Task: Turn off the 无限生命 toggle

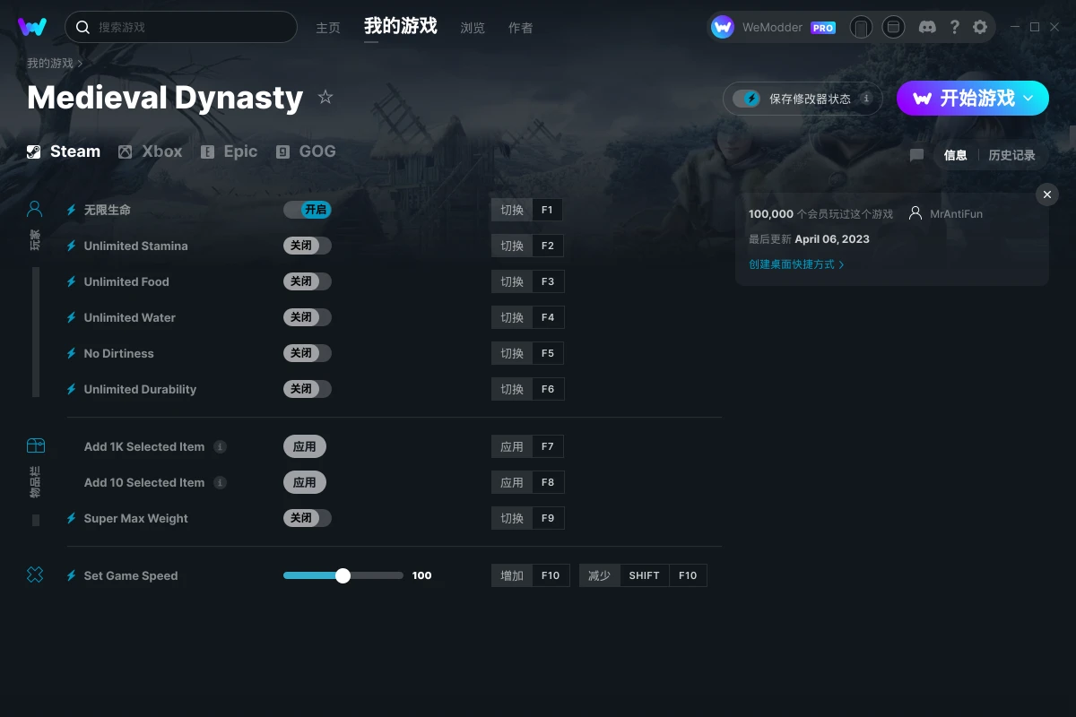Action: (x=308, y=210)
